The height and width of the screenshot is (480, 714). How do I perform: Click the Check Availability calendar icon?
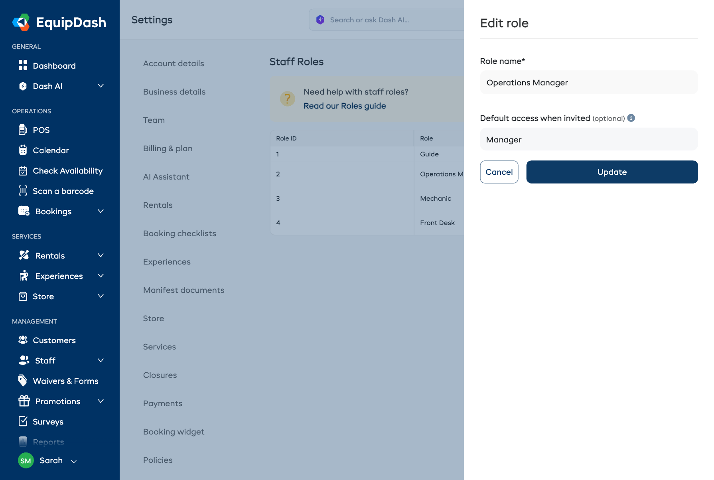point(23,171)
